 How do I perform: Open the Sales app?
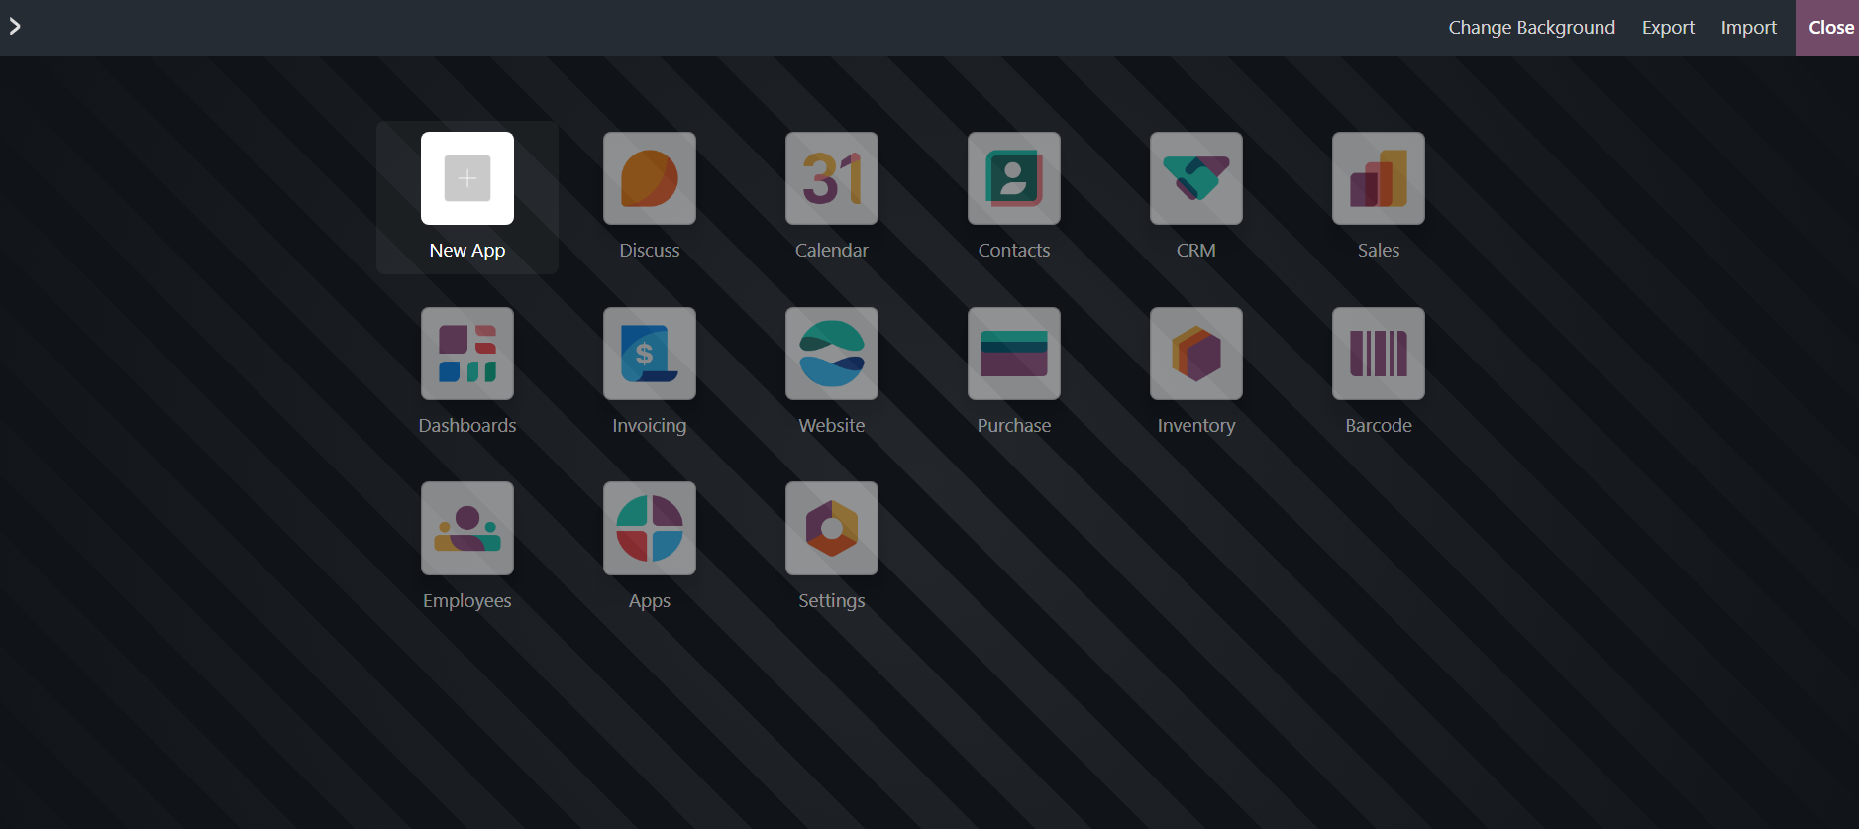(1378, 179)
